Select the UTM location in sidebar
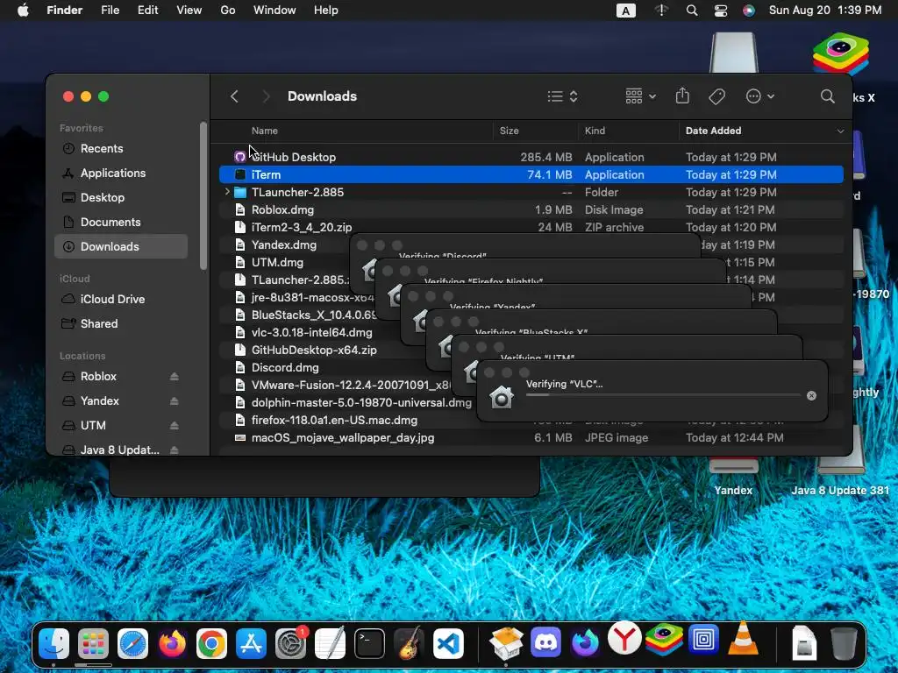 tap(93, 426)
